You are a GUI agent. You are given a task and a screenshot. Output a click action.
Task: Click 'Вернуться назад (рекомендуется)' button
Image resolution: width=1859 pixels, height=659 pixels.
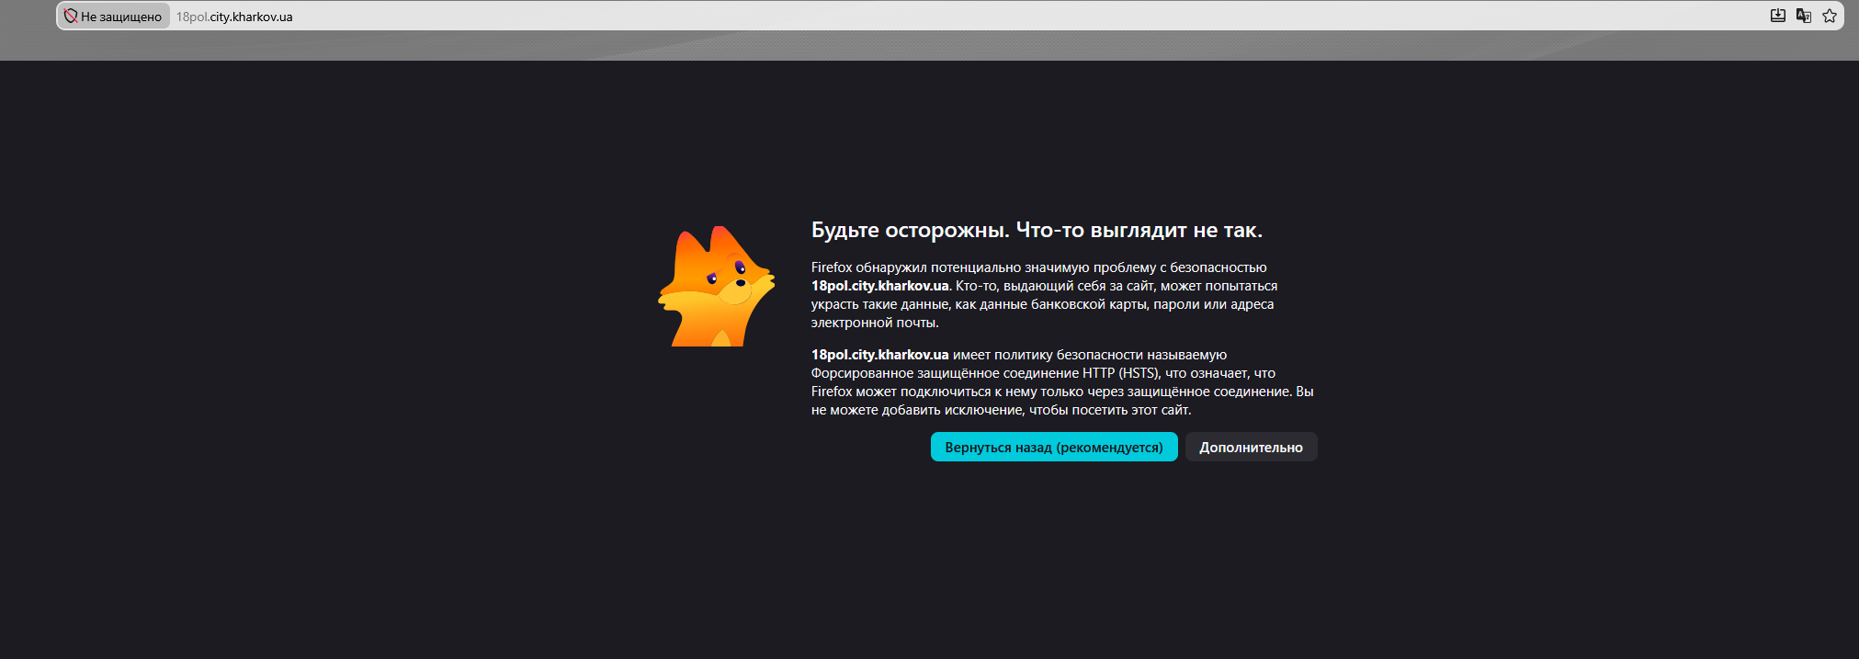(x=1054, y=447)
